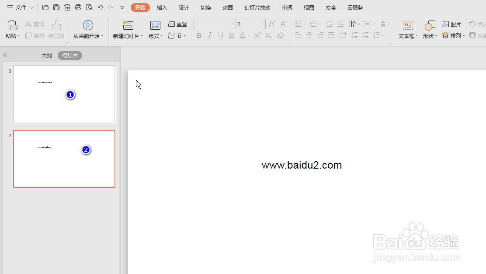Click the Print icon

point(78,7)
